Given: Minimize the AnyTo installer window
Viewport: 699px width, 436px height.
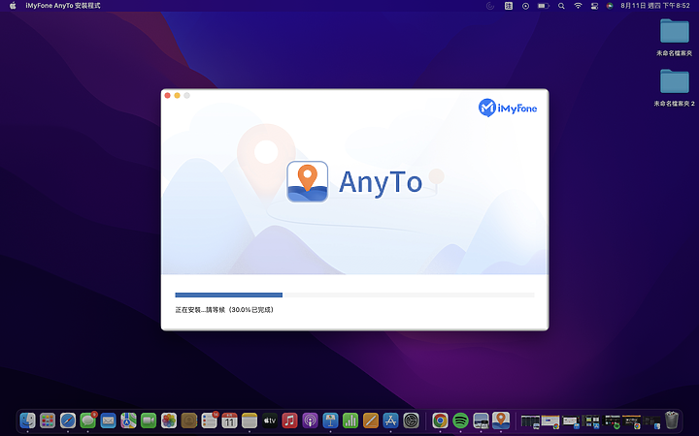Looking at the screenshot, I should pyautogui.click(x=177, y=96).
